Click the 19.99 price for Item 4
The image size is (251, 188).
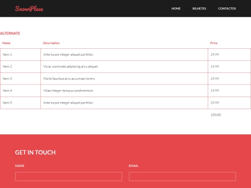click(215, 91)
